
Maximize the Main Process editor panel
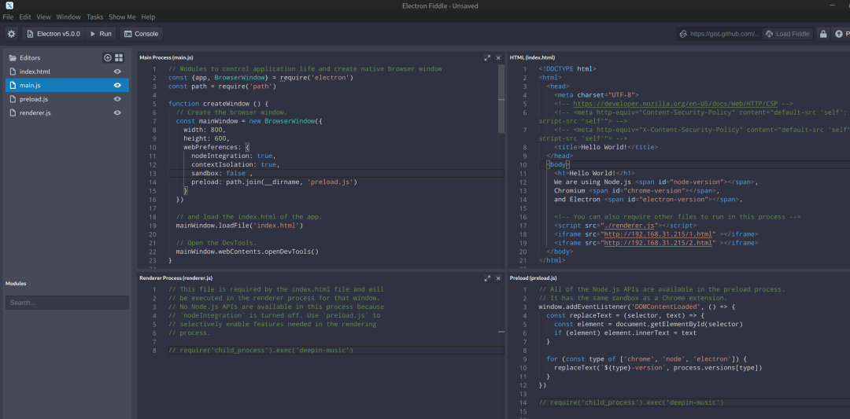pyautogui.click(x=488, y=57)
